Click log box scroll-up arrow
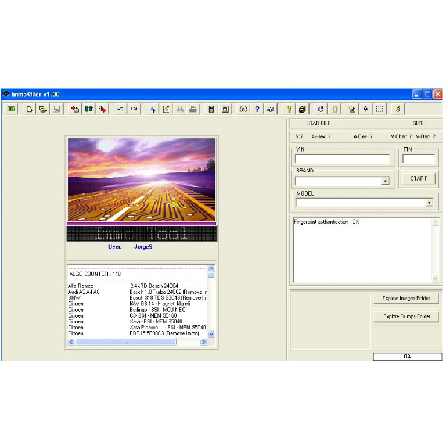446x446 pixels. click(435, 222)
